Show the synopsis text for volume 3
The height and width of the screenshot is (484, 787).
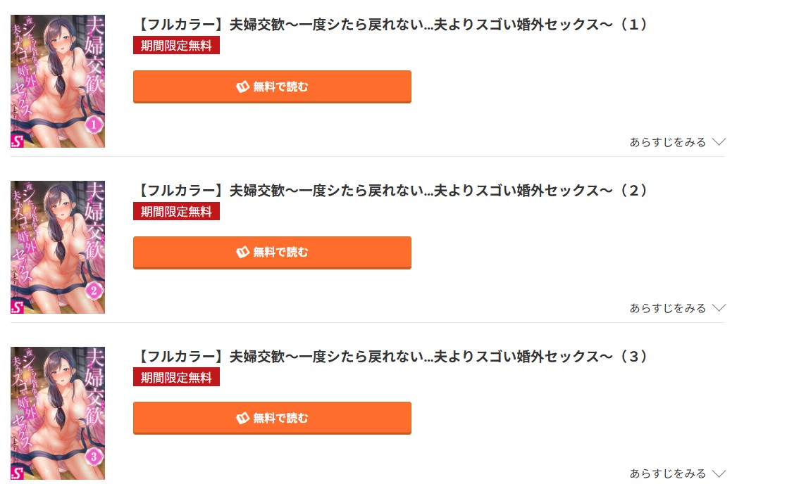667,474
